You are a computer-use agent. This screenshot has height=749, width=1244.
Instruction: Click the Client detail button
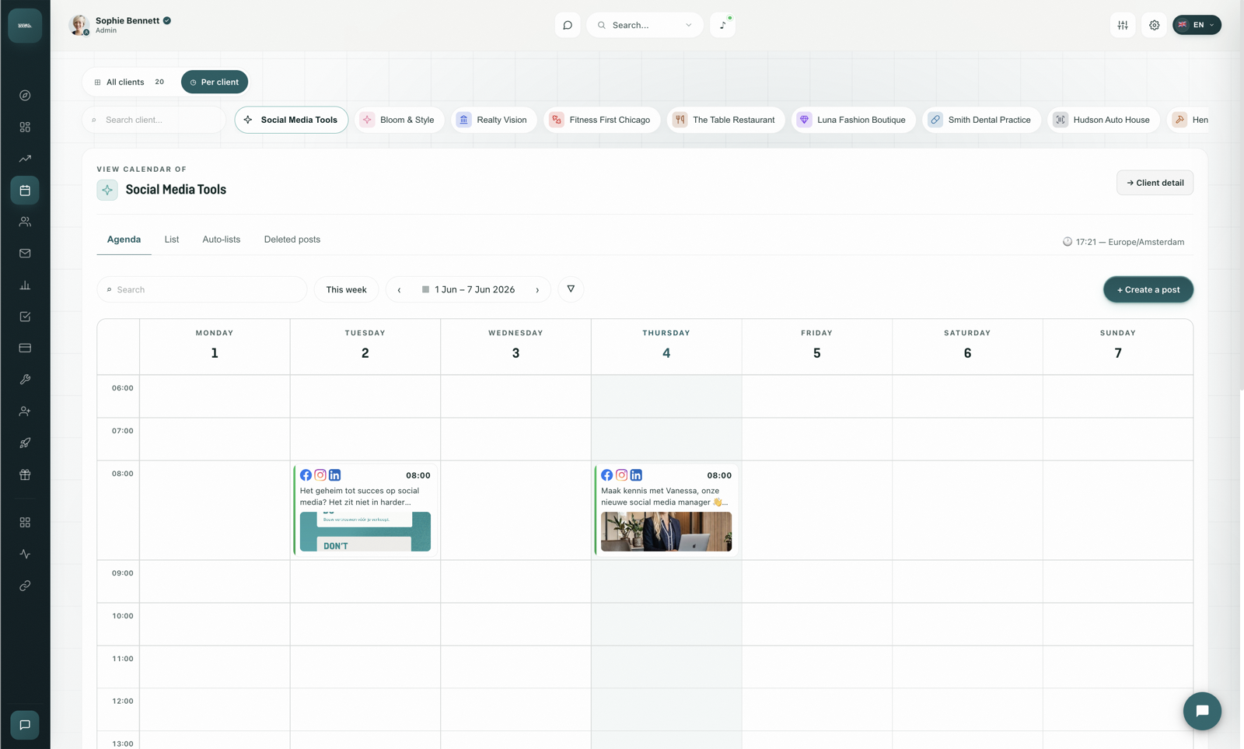pyautogui.click(x=1155, y=183)
